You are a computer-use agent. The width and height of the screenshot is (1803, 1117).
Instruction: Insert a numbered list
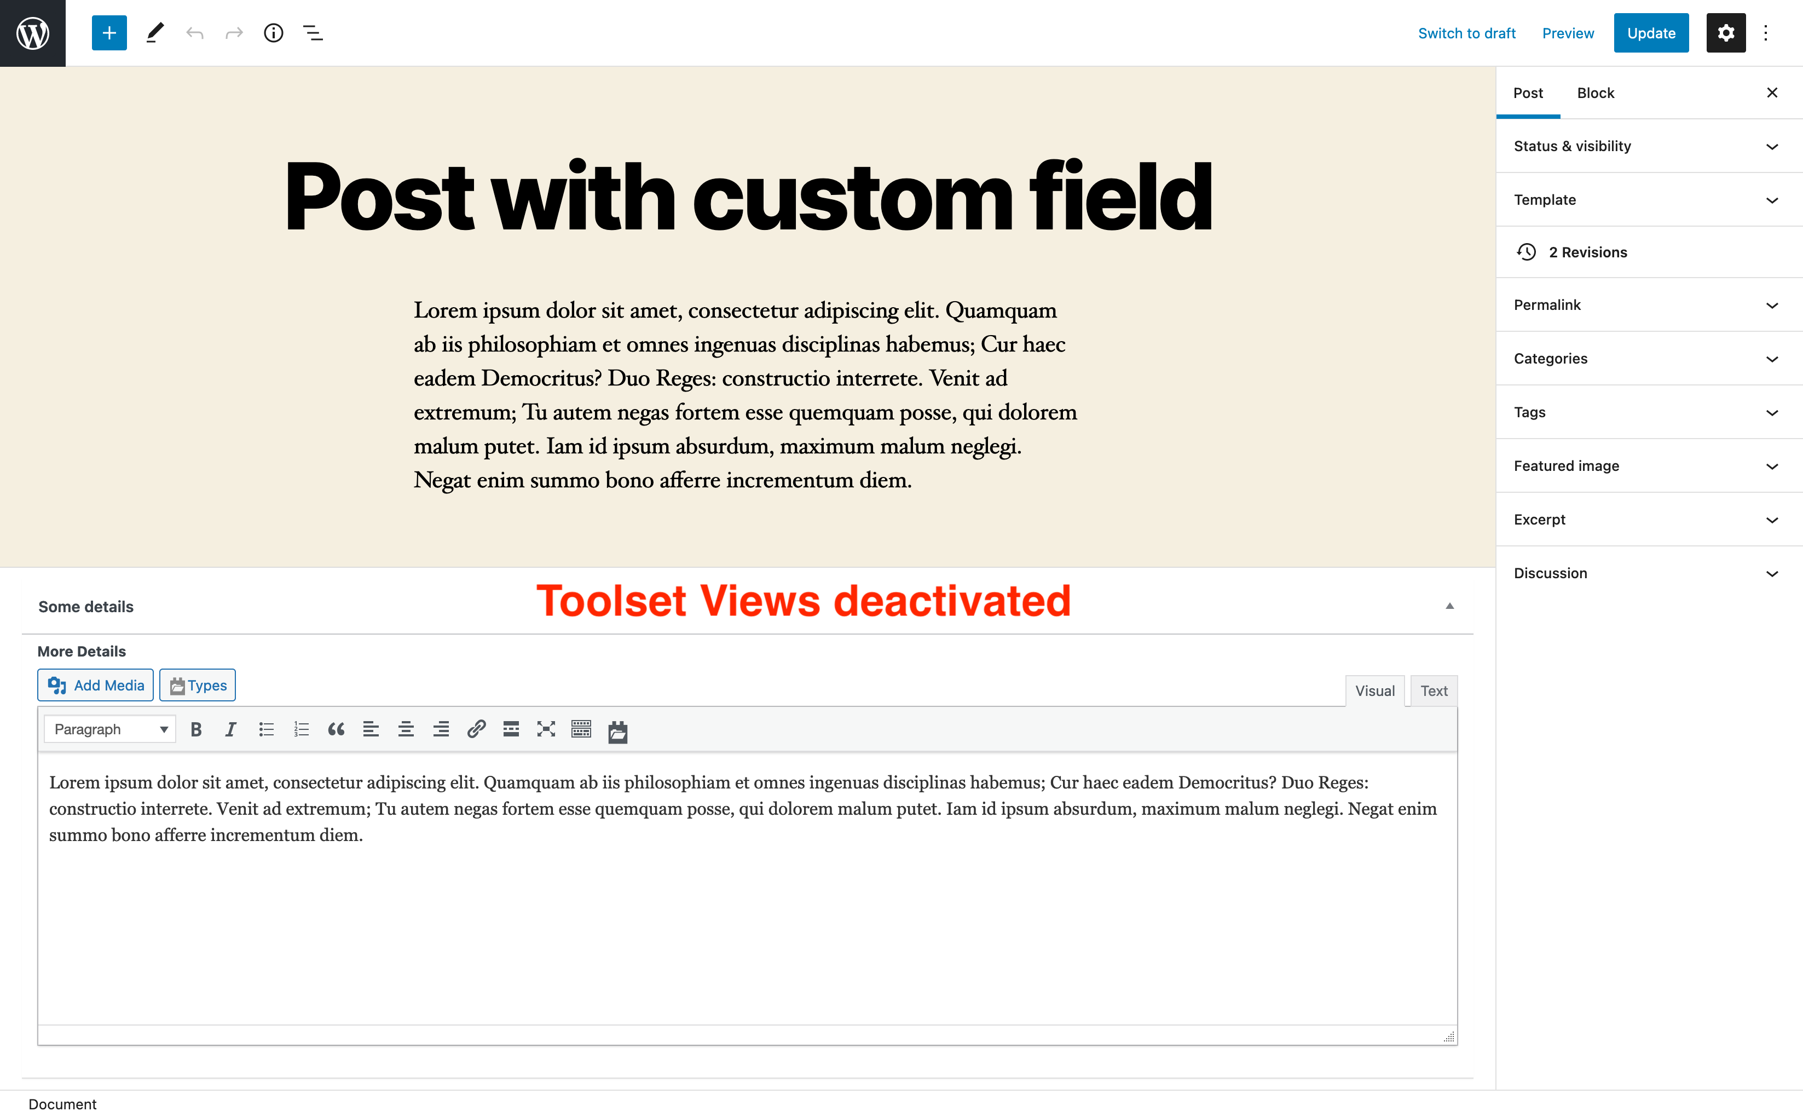(x=301, y=730)
